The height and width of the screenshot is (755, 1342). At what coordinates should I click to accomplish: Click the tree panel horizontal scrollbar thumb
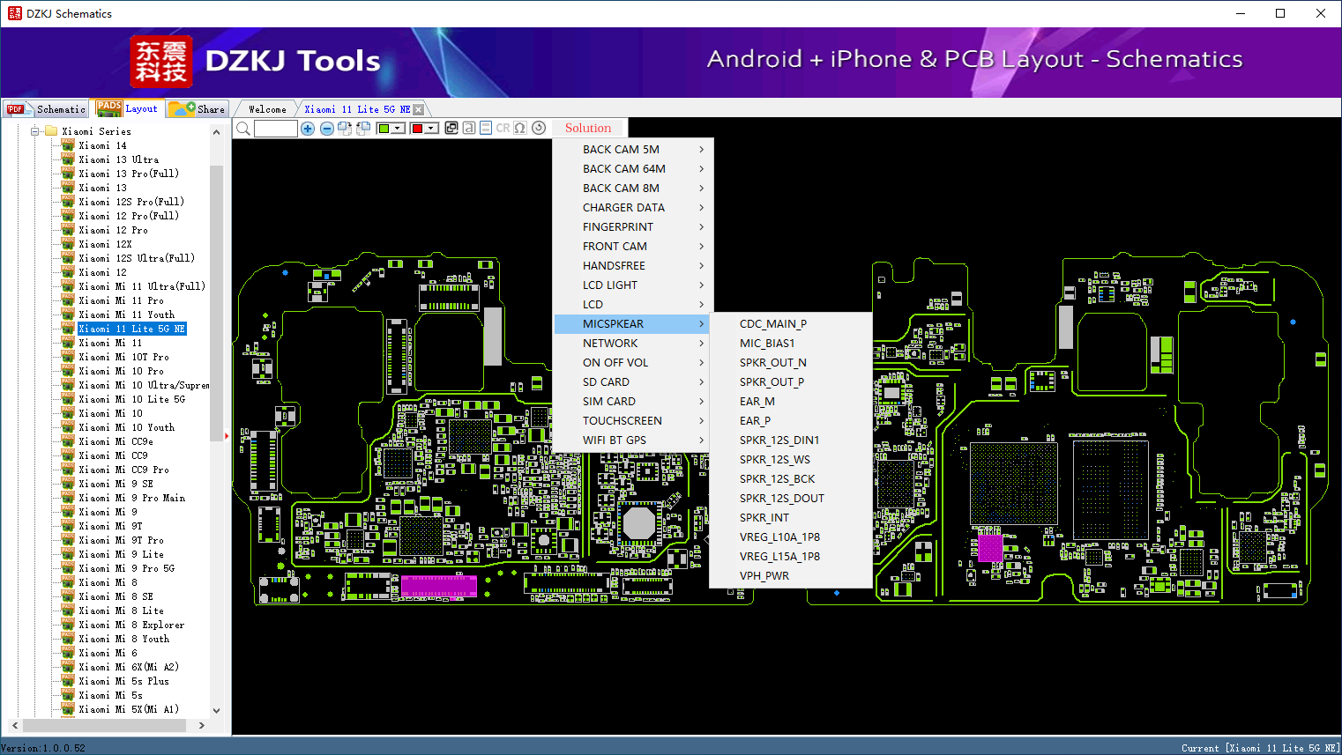click(x=104, y=726)
